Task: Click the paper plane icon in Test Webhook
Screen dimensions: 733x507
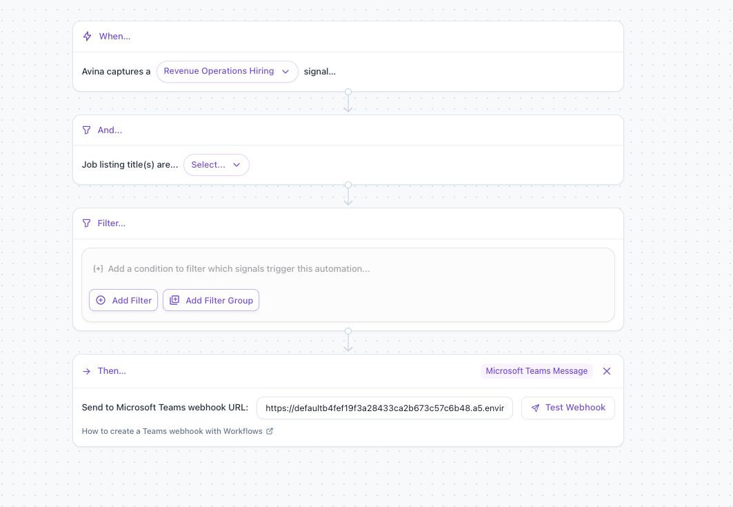Action: click(535, 408)
